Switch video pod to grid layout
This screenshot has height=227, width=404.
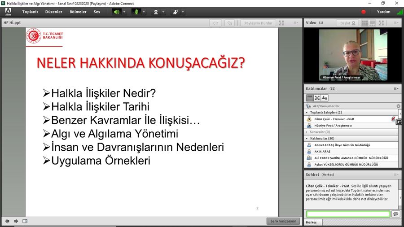click(x=365, y=23)
